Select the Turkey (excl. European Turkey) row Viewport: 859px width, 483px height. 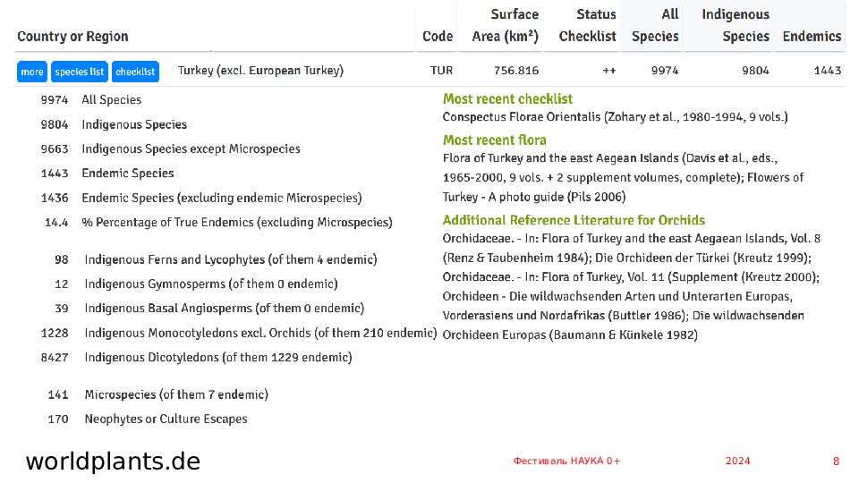coord(261,71)
